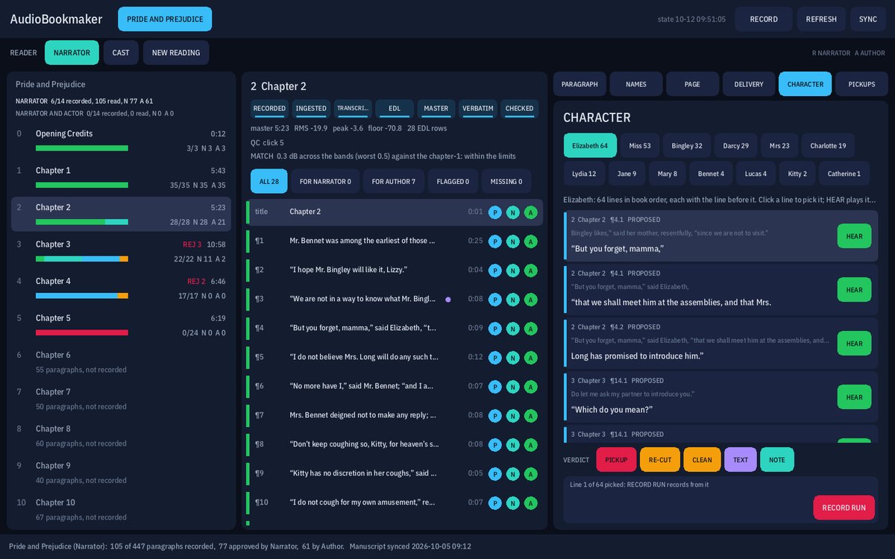This screenshot has height=559, width=895.
Task: Switch to the DELIVERY tab
Action: click(749, 84)
